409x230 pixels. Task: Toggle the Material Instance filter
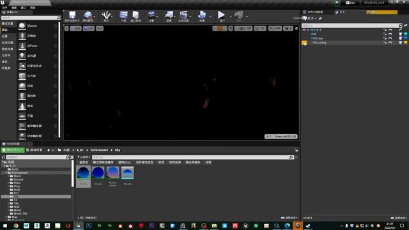coord(175,162)
